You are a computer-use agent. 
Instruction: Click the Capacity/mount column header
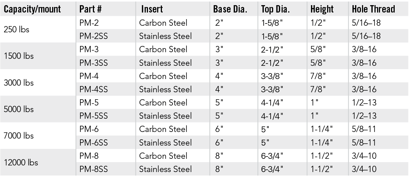pyautogui.click(x=32, y=9)
